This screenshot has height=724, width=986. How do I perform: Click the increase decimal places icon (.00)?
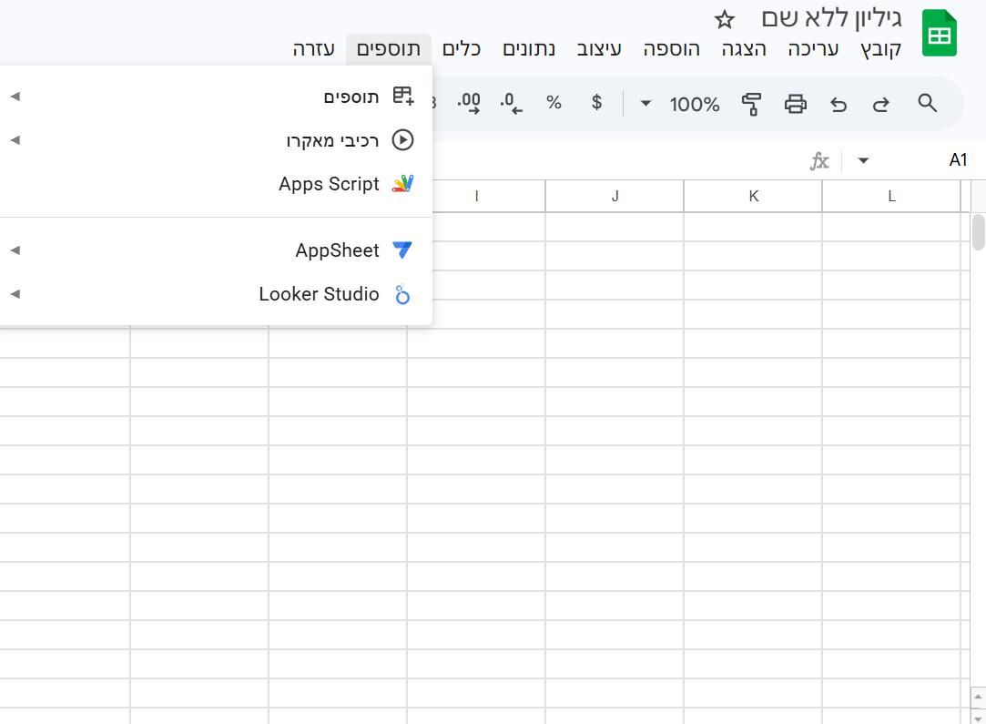[469, 103]
